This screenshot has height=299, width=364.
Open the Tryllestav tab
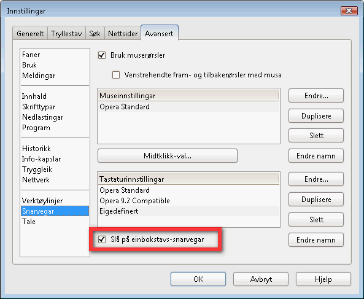[67, 33]
